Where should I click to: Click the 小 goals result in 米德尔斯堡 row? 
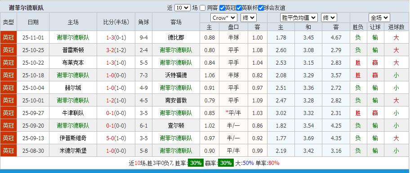[x=396, y=151]
